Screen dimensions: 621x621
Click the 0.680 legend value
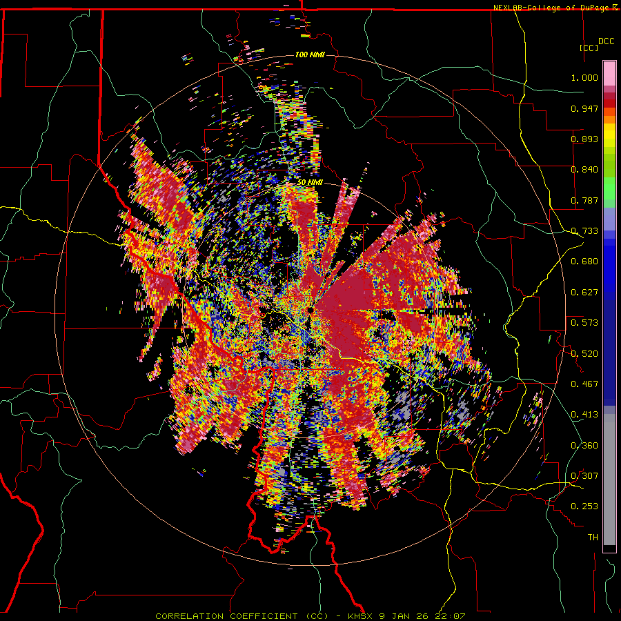pos(584,262)
